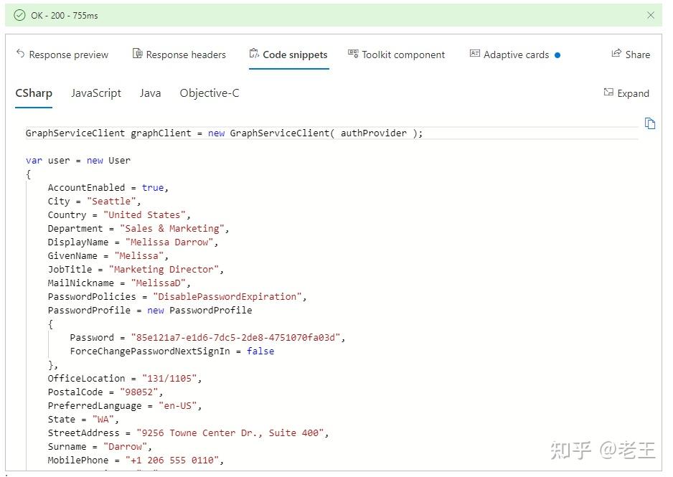Click the AccountEnabled = true line
The height and width of the screenshot is (477, 673).
coord(108,187)
